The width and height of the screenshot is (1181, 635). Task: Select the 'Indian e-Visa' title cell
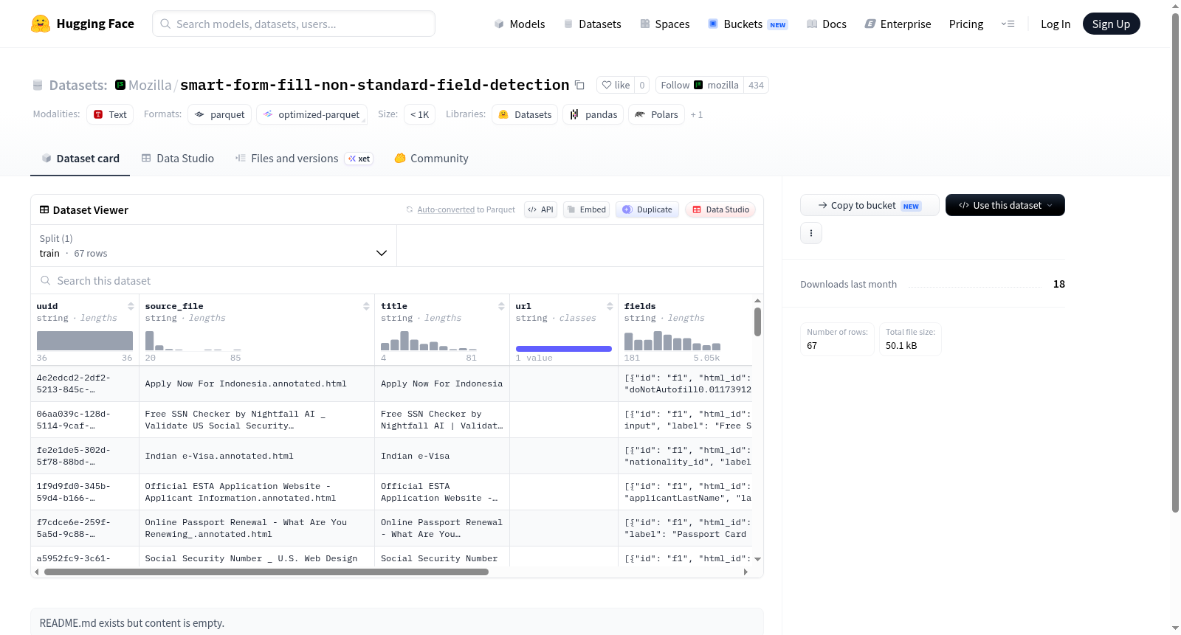click(x=442, y=456)
